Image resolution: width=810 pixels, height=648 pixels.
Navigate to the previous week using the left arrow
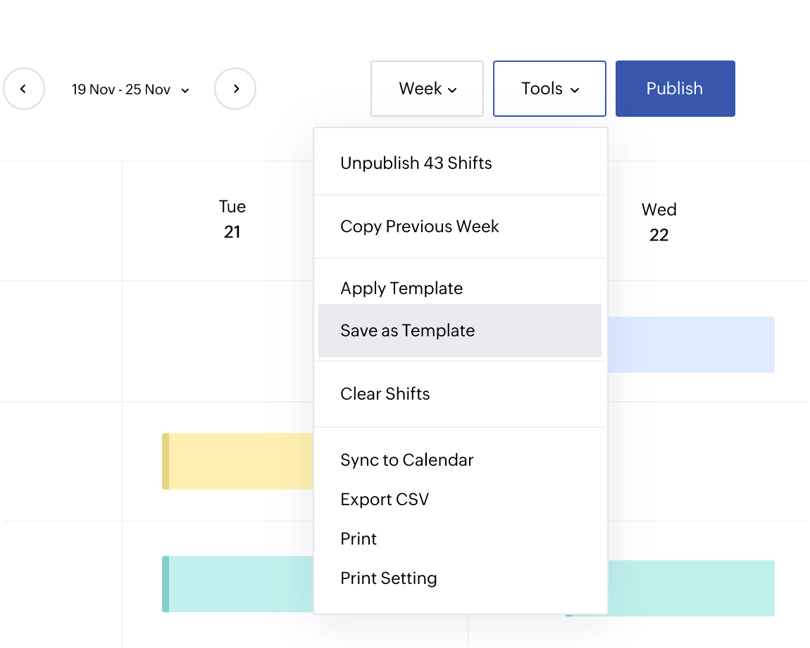coord(24,89)
